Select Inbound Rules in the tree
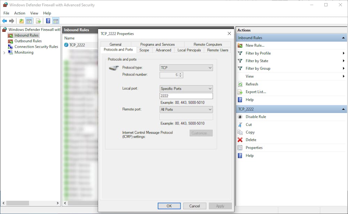348x214 pixels. click(26, 35)
